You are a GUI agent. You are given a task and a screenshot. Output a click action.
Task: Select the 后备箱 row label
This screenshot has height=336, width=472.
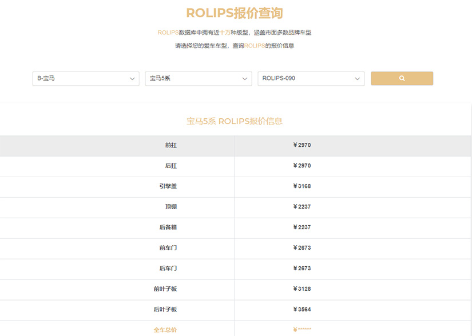pyautogui.click(x=168, y=227)
